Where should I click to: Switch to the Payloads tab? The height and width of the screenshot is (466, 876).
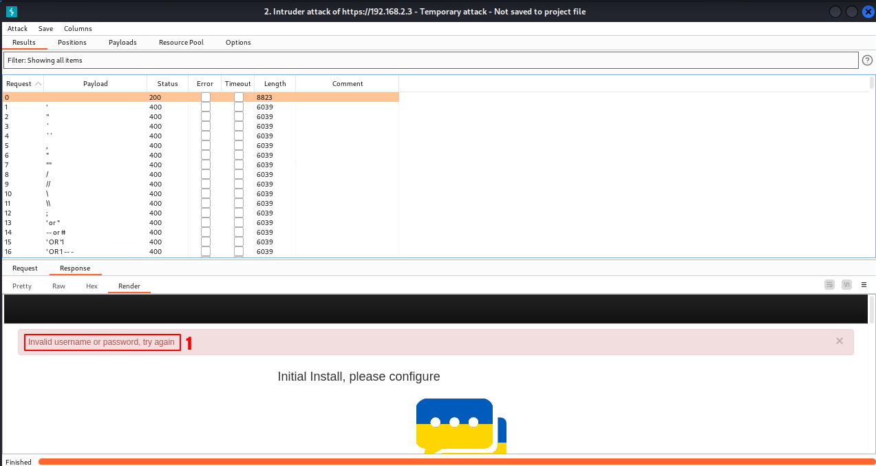pyautogui.click(x=122, y=43)
